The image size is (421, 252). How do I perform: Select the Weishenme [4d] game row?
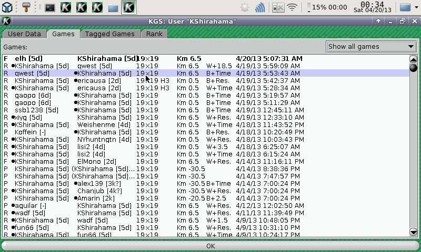tap(206, 125)
